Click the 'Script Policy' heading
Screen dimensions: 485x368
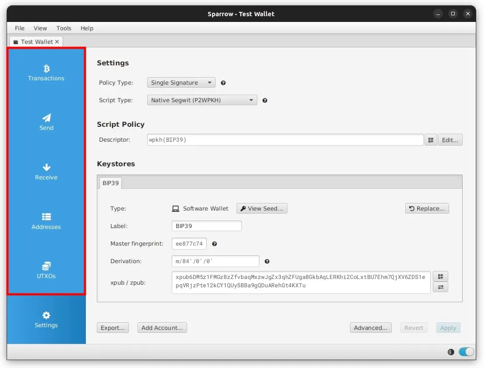pyautogui.click(x=120, y=124)
